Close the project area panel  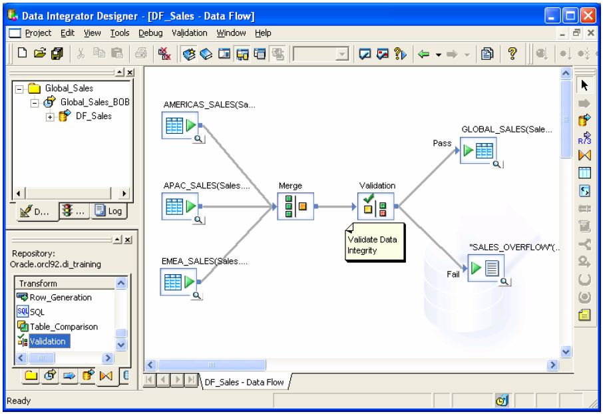(130, 72)
